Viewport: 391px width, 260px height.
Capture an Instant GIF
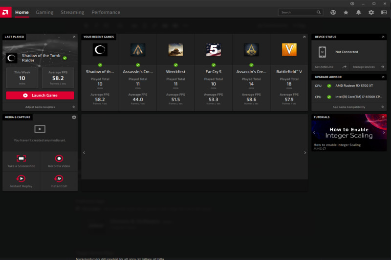coord(59,179)
